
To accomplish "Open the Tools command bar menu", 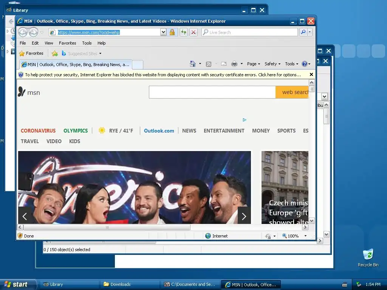I will (291, 64).
